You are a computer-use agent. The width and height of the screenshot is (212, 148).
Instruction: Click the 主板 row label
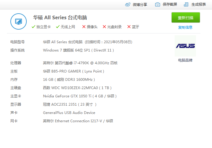tap(14, 71)
